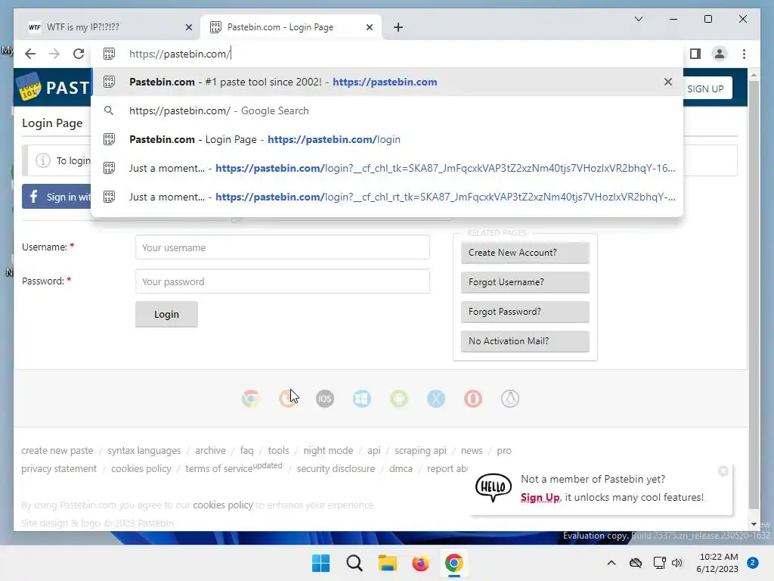Image resolution: width=774 pixels, height=581 pixels.
Task: Pick the 'Just a moment' cf_chl_tk suggestion
Action: (387, 168)
